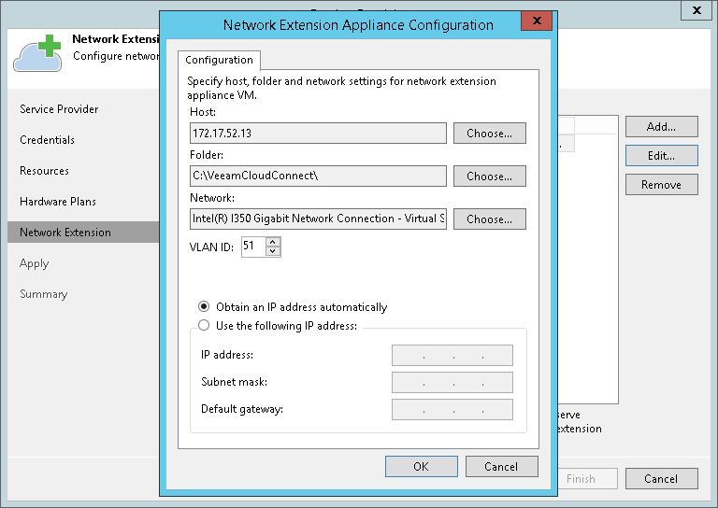Go to the Hardware Plans wizard step
The width and height of the screenshot is (718, 508).
58,202
